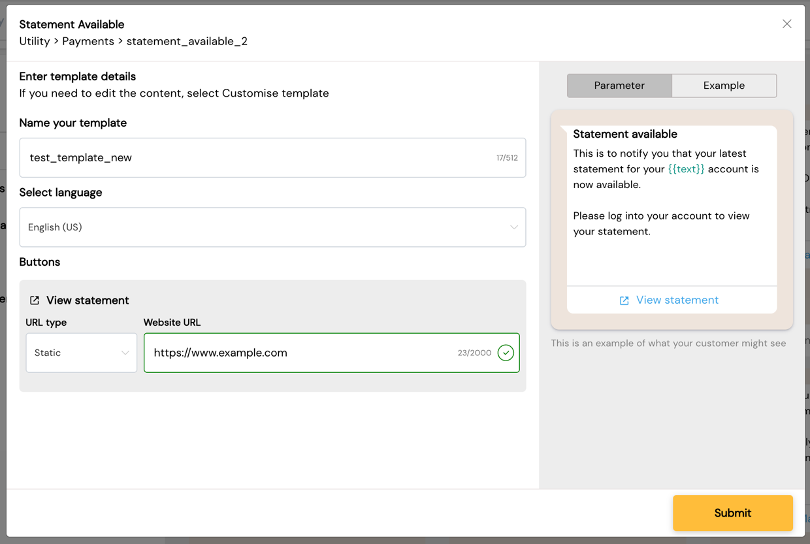Click the Customise template instruction text
Viewport: 810px width, 544px height.
pos(174,93)
